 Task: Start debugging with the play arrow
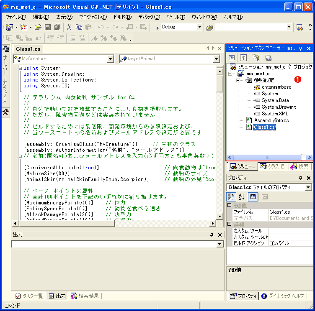(x=157, y=28)
